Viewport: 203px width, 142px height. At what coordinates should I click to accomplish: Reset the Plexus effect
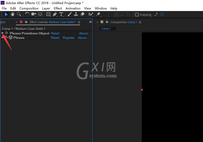click(x=55, y=38)
